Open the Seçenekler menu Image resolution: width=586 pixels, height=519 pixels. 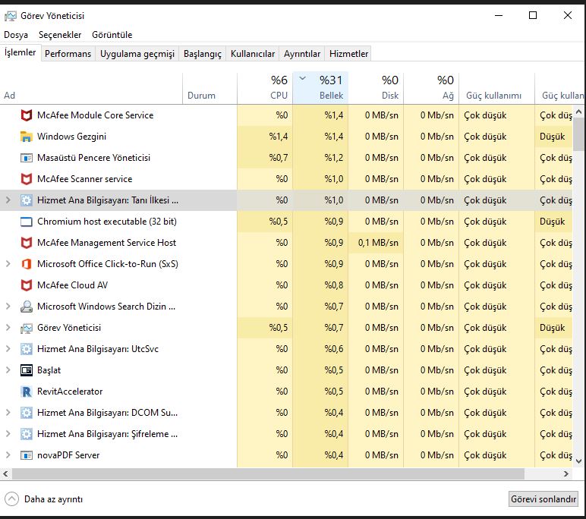(60, 35)
